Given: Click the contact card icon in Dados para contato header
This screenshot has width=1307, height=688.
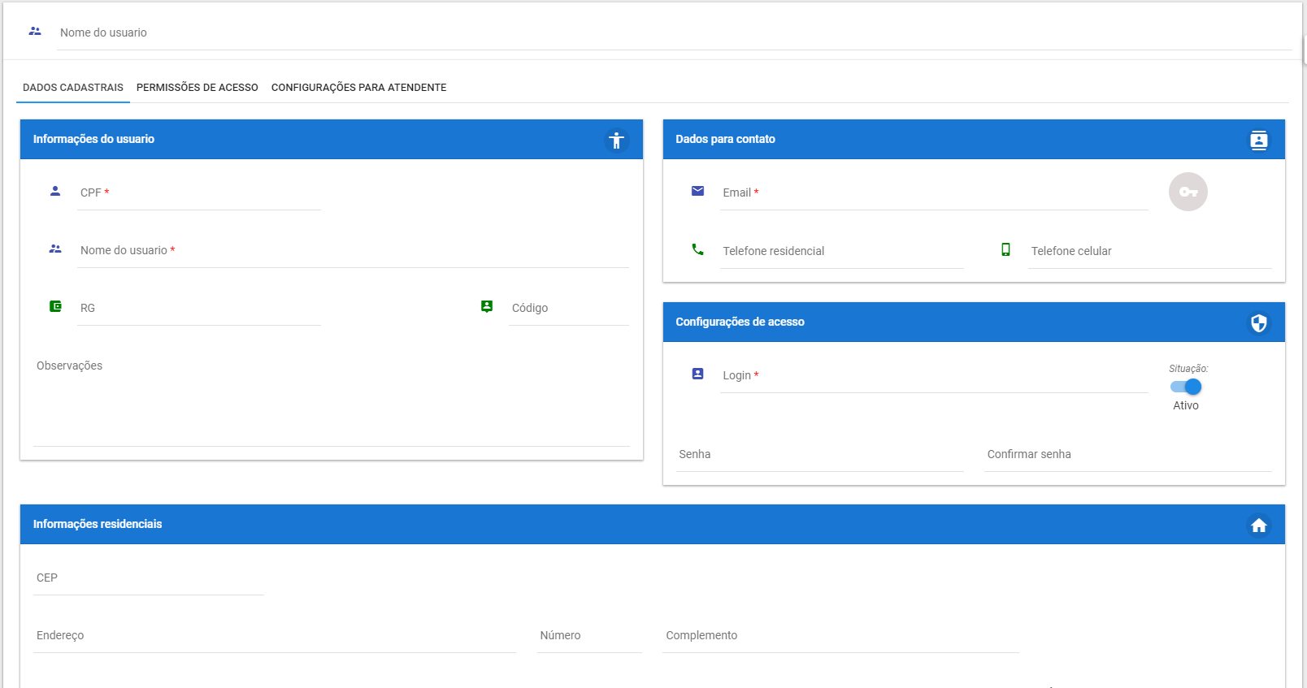Looking at the screenshot, I should tap(1259, 141).
